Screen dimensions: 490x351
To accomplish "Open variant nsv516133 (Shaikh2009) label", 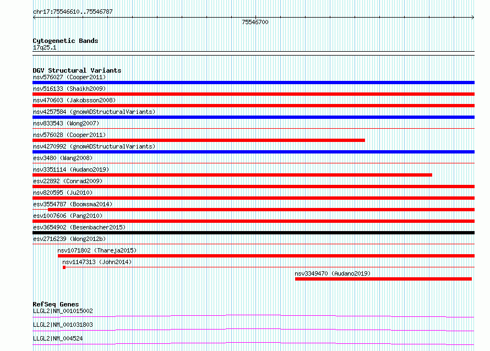I will 69,89.
